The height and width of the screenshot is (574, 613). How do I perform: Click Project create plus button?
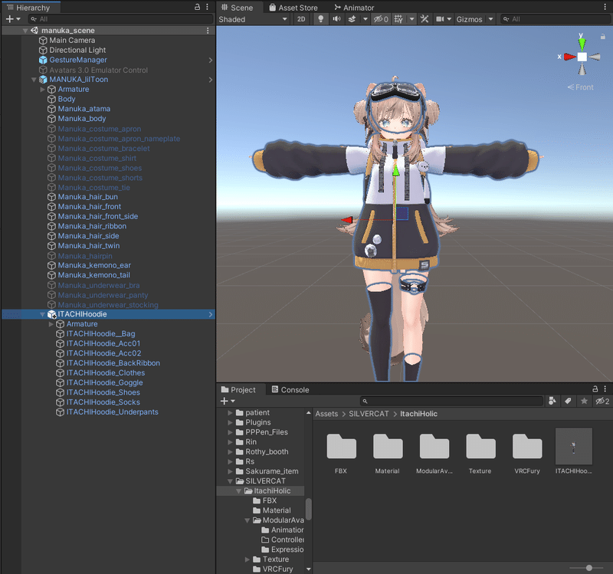(224, 401)
